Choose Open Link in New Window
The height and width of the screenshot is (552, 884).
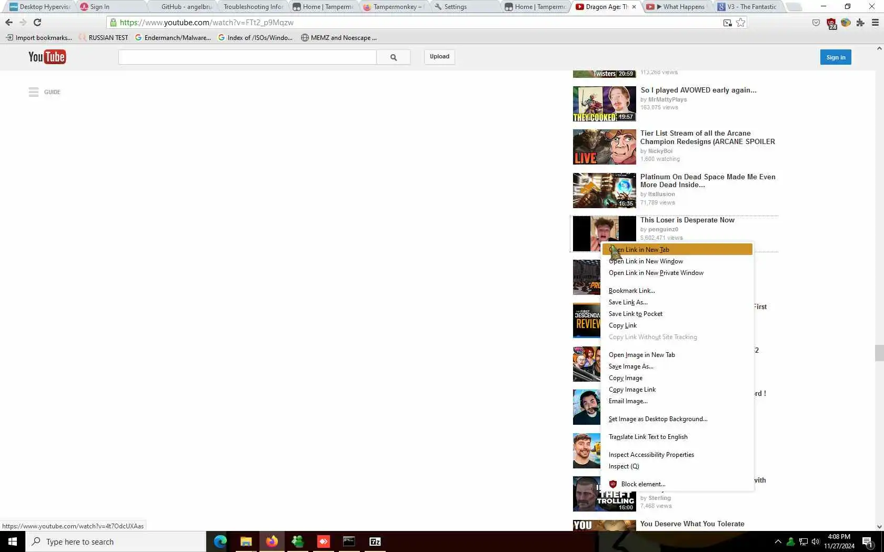pos(677,261)
